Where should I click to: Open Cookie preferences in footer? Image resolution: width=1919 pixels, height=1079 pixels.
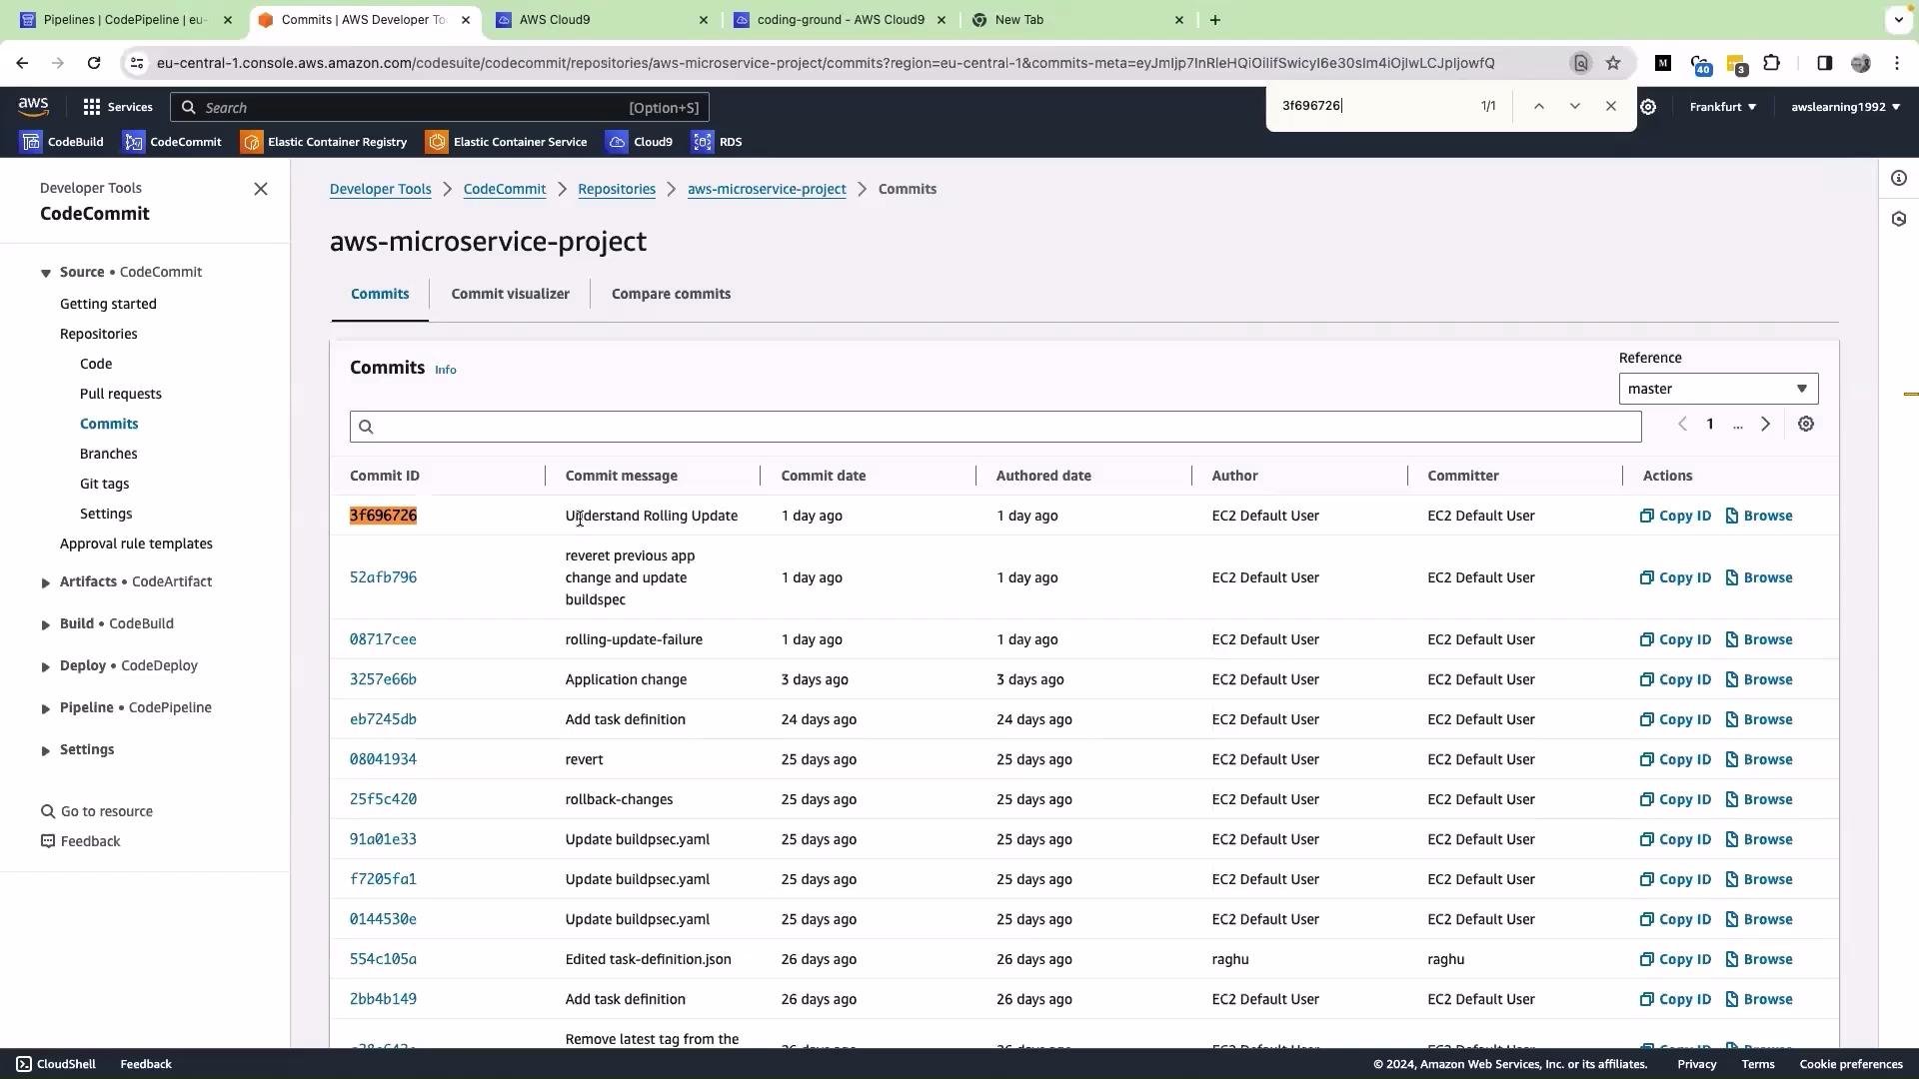tap(1851, 1064)
